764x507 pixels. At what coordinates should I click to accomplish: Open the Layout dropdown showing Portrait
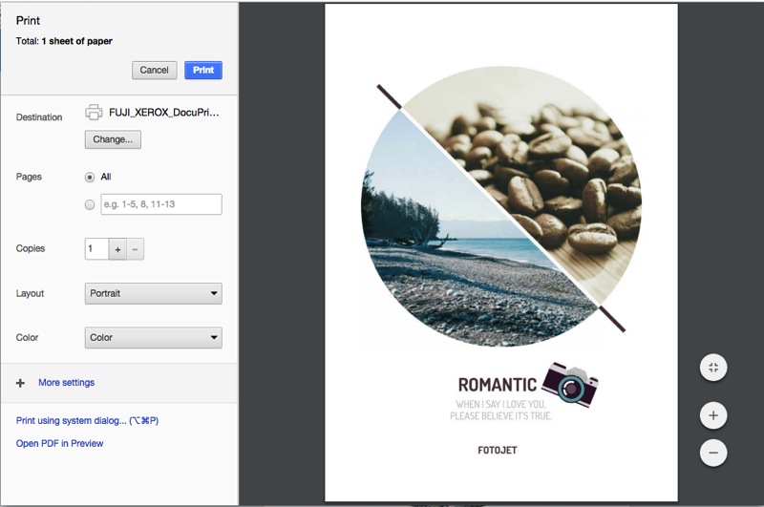[x=153, y=293]
